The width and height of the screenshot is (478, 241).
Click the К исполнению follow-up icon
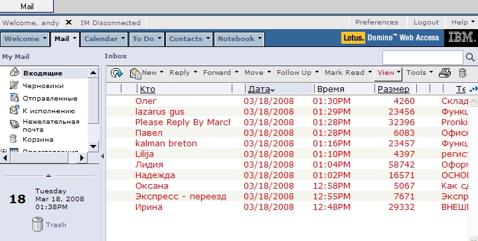click(x=14, y=110)
